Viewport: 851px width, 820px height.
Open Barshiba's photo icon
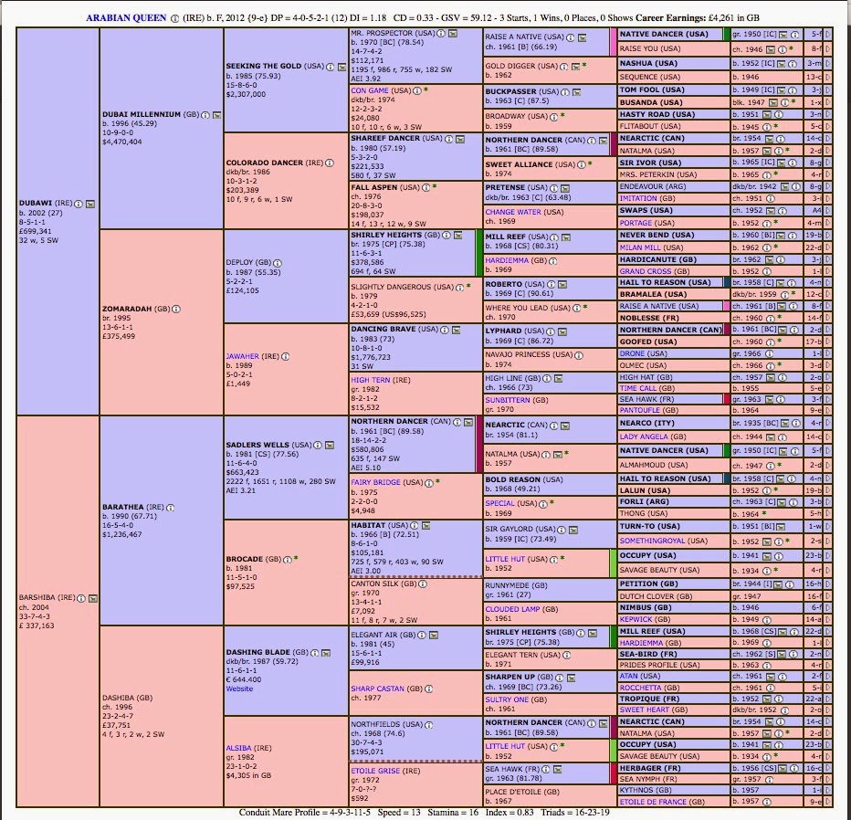(x=93, y=599)
